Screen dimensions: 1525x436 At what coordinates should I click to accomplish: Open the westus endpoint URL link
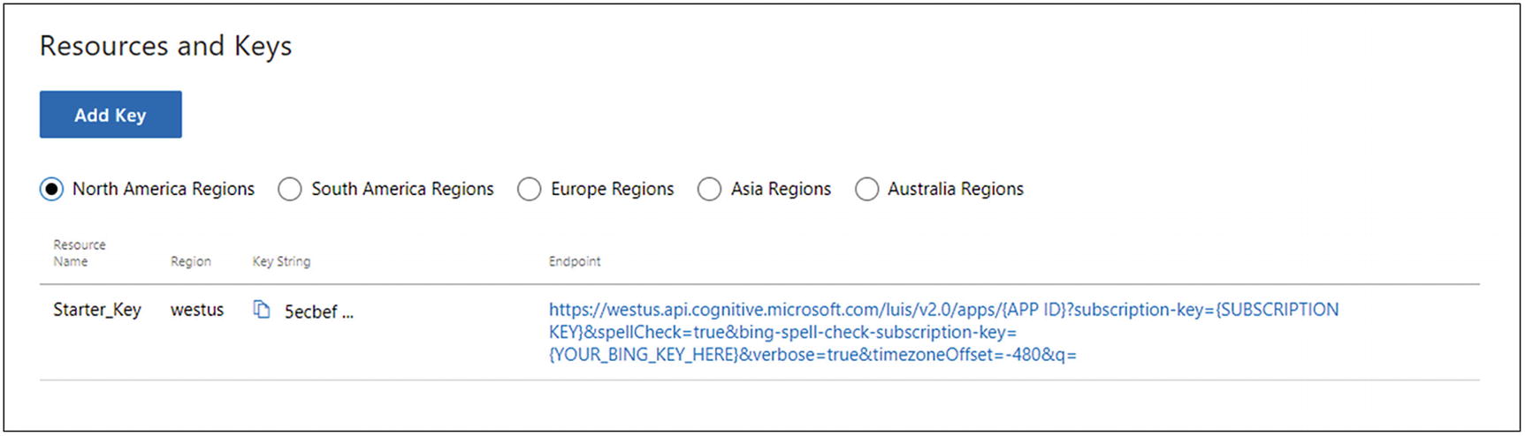pos(943,333)
